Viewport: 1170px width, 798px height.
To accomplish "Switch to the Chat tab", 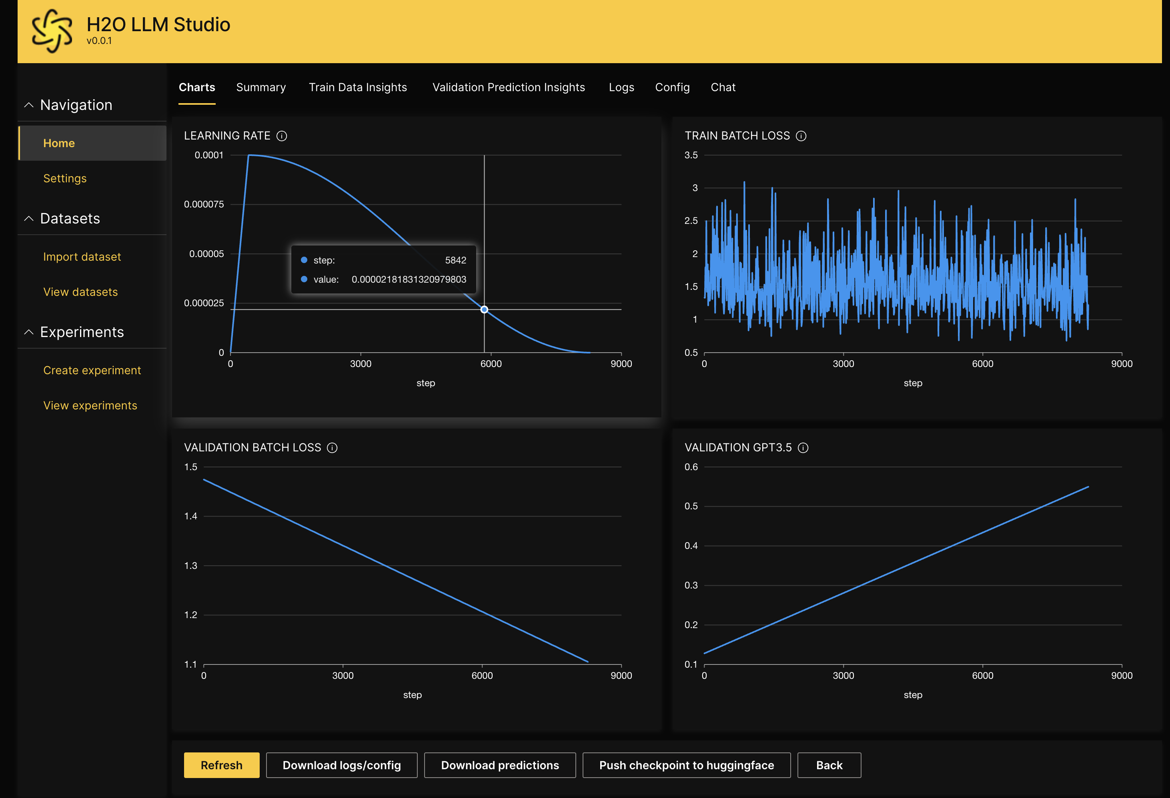I will (x=723, y=87).
